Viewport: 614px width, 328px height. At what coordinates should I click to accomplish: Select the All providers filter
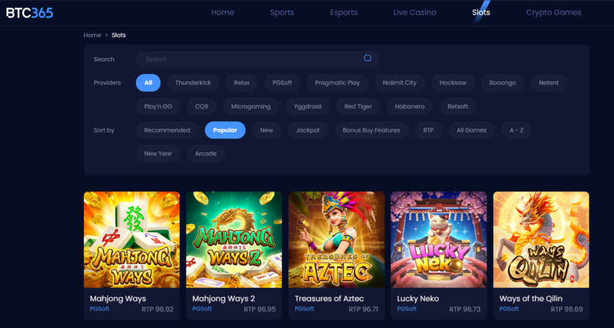pyautogui.click(x=148, y=83)
